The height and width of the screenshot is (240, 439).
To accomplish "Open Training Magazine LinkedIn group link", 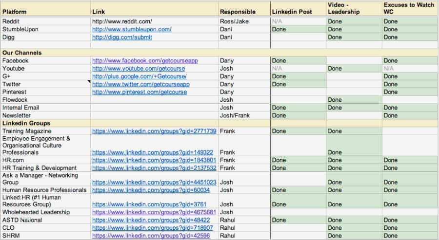I will [154, 131].
